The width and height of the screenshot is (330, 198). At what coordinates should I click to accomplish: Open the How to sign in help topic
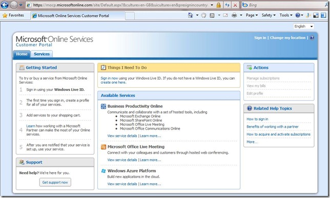click(x=257, y=119)
